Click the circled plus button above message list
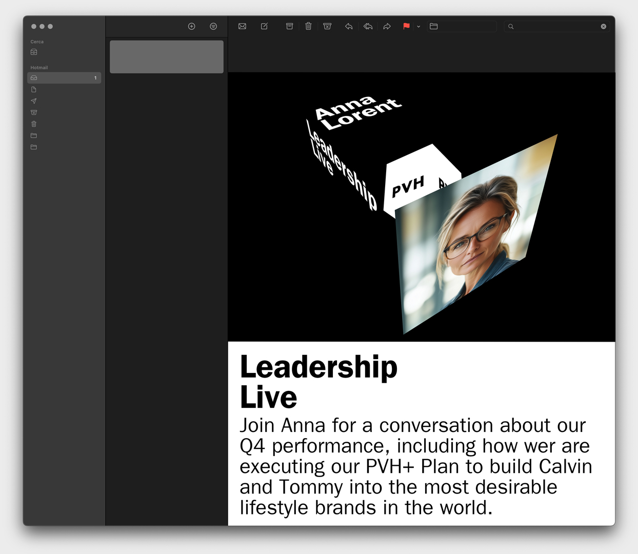Viewport: 638px width, 554px height. click(x=191, y=26)
